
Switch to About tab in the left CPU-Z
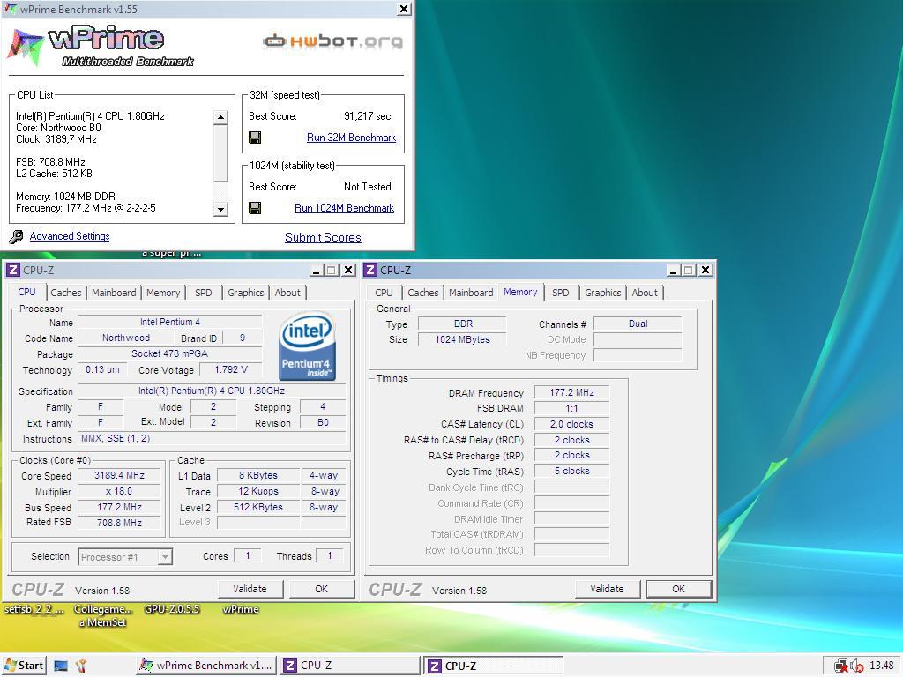(x=287, y=293)
